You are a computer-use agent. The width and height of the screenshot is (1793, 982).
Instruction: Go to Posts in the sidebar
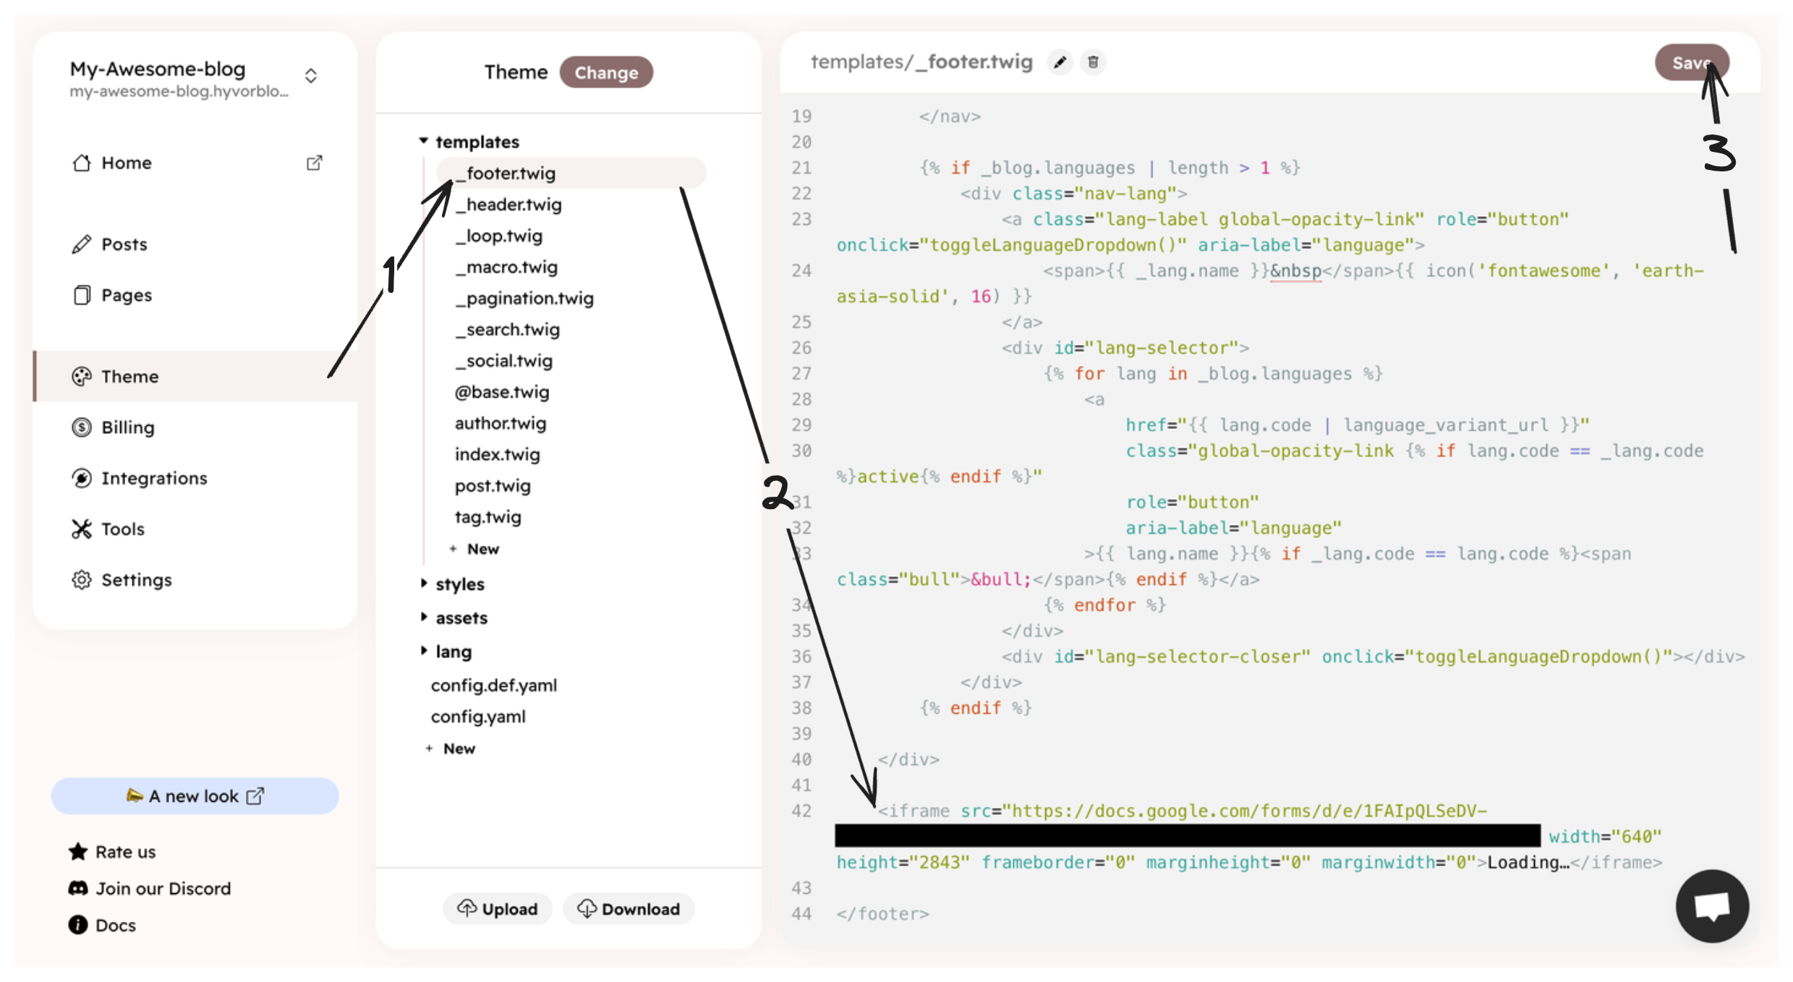click(124, 244)
